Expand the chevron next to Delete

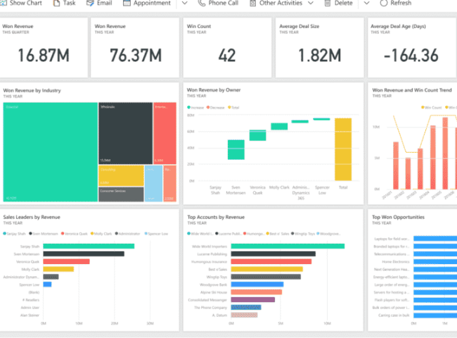366,3
